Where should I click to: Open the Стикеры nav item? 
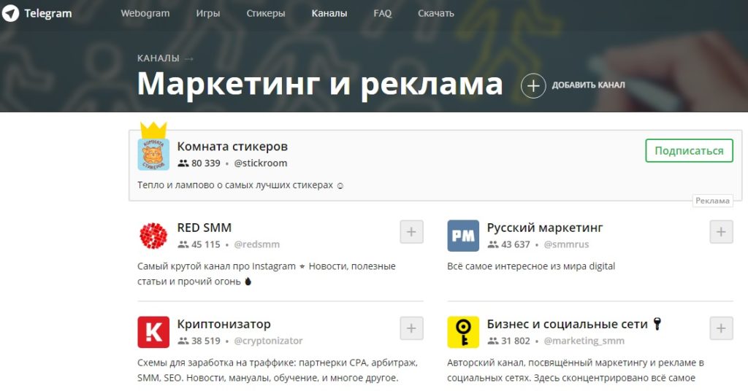pos(266,13)
